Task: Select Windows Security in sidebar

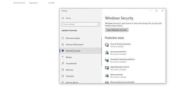Action: click(x=80, y=51)
